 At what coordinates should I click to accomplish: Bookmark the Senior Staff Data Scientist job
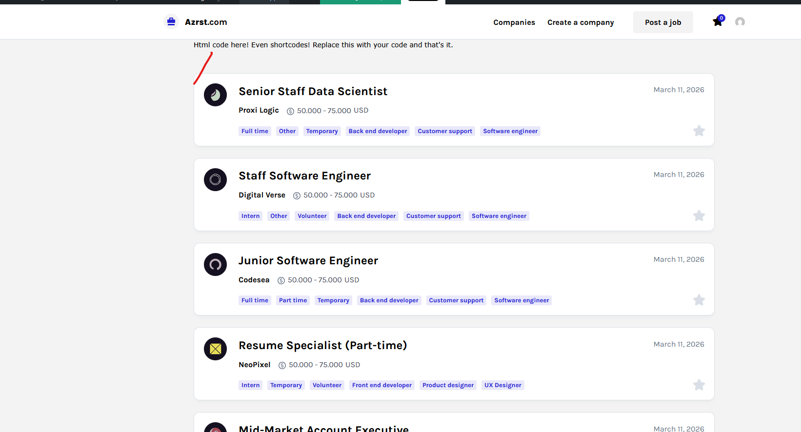point(699,131)
